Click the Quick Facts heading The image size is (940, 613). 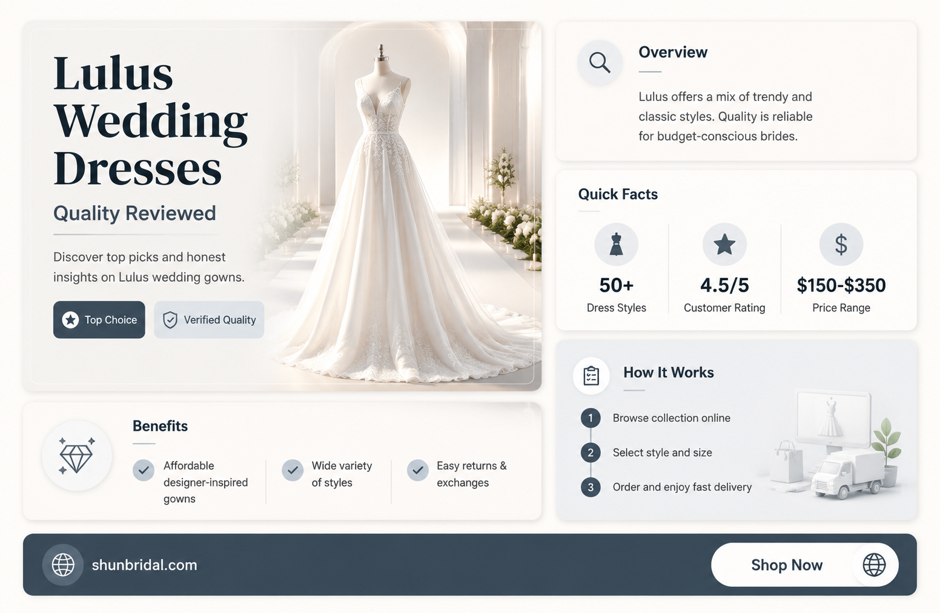[x=618, y=194]
